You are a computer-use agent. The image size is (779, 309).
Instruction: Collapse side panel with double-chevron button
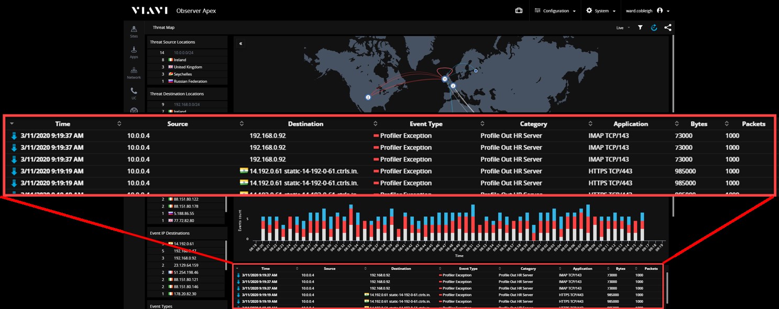click(x=240, y=44)
